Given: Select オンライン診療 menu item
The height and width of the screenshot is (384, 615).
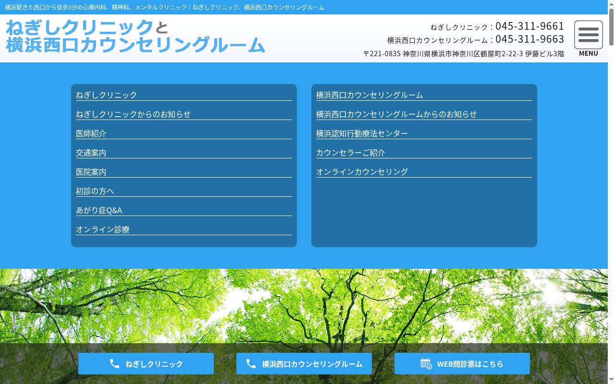Looking at the screenshot, I should (x=184, y=229).
